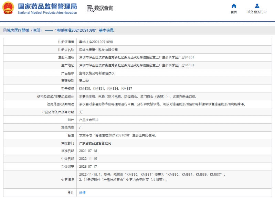
Task: Click the 境内医疗器械（注册） breadcrumb title
Action: tap(24, 30)
